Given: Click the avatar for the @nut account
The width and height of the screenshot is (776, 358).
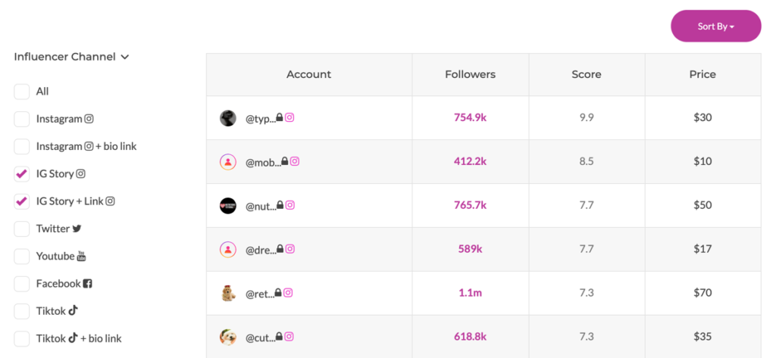Looking at the screenshot, I should [x=228, y=206].
